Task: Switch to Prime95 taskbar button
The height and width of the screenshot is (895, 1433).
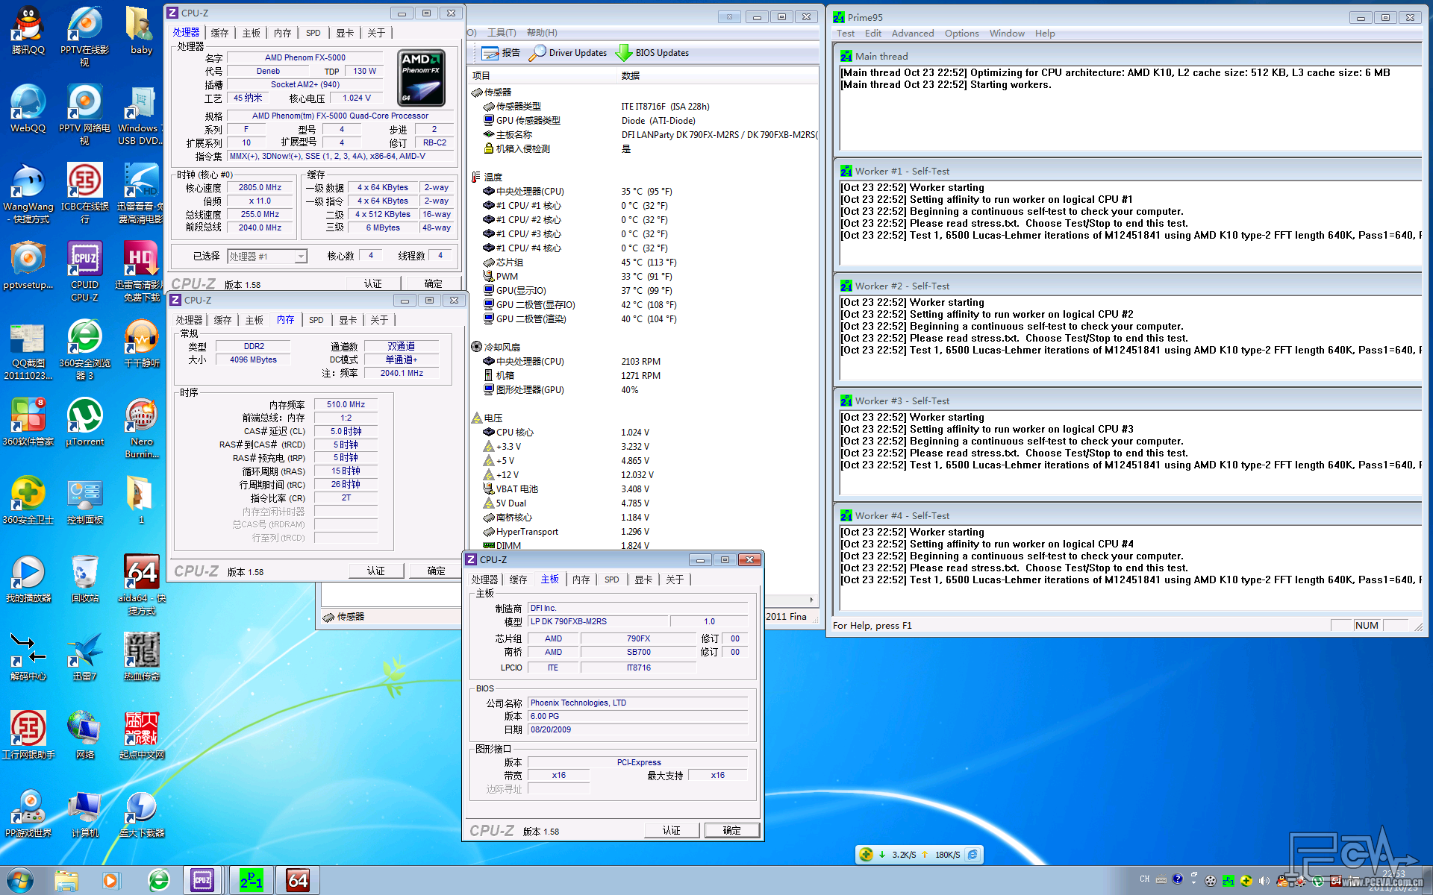Action: [x=251, y=880]
